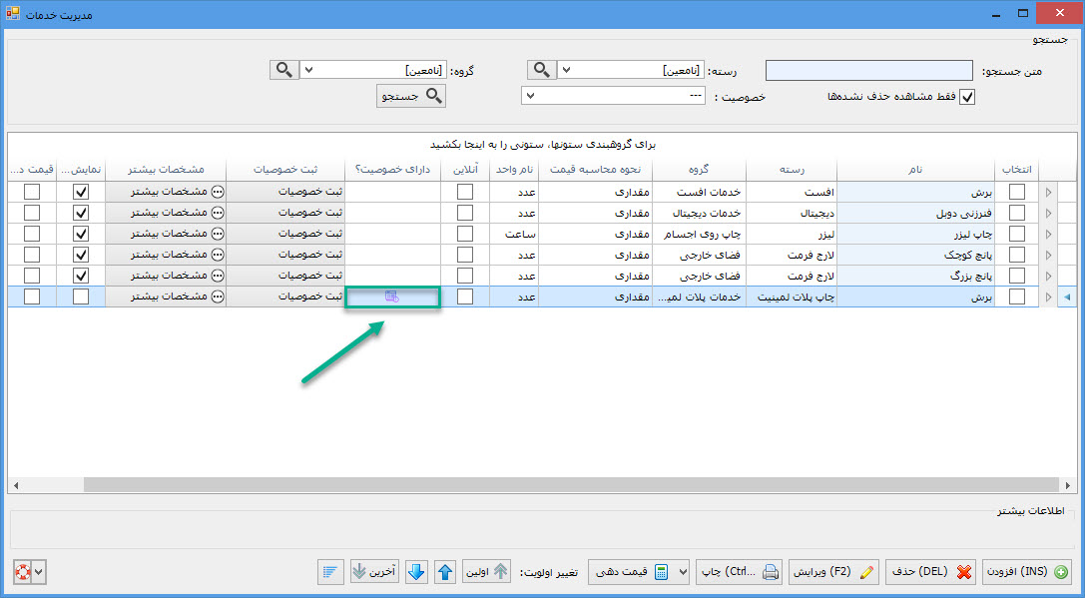This screenshot has width=1085, height=598.
Task: Click horizontal scrollbar thumb of grid
Action: [x=571, y=485]
